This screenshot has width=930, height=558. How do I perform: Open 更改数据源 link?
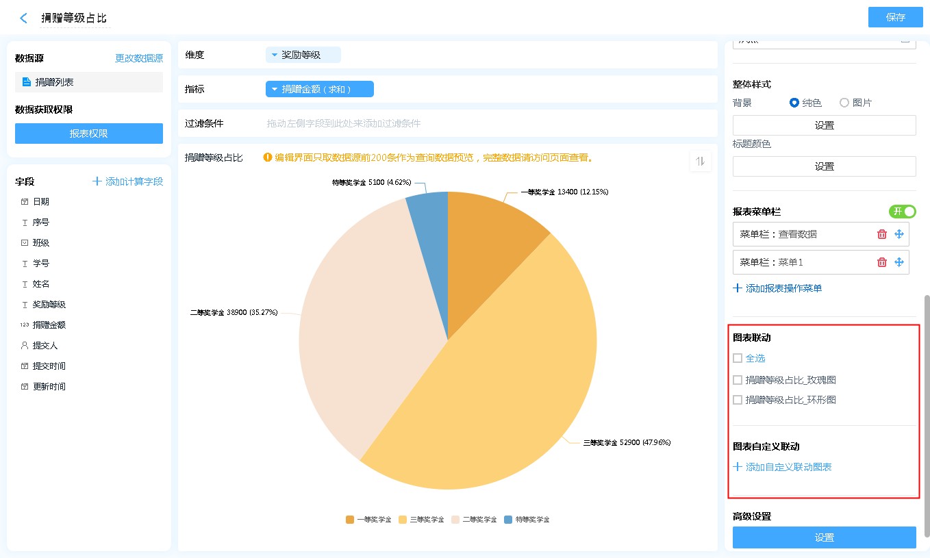(139, 58)
